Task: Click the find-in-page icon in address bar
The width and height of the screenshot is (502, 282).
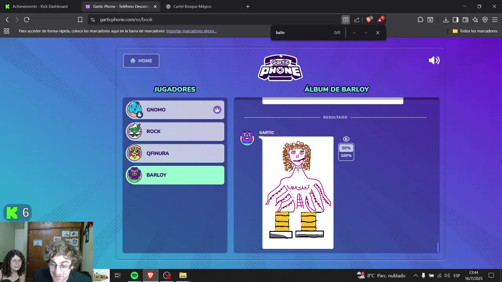Action: coord(346,20)
